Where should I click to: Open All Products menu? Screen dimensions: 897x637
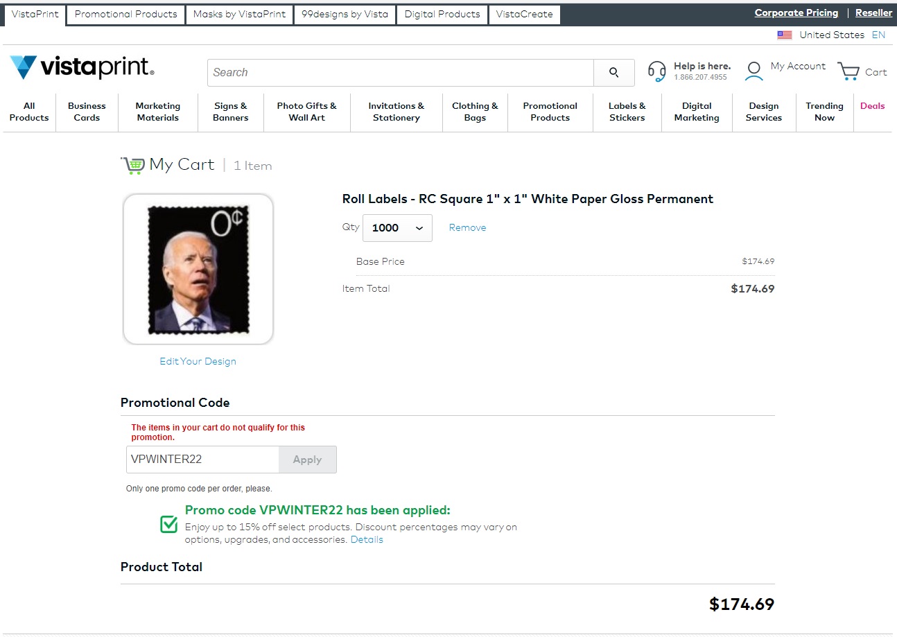tap(29, 112)
